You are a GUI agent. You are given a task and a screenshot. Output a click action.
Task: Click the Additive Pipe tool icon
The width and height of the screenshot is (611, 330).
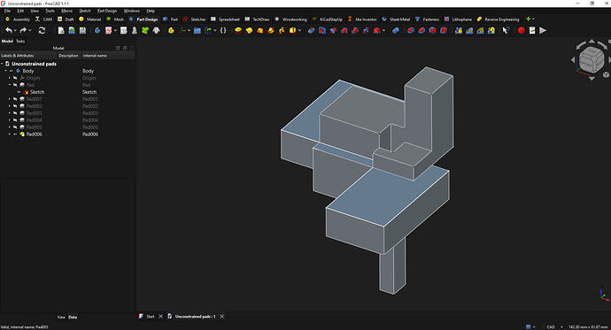[270, 30]
